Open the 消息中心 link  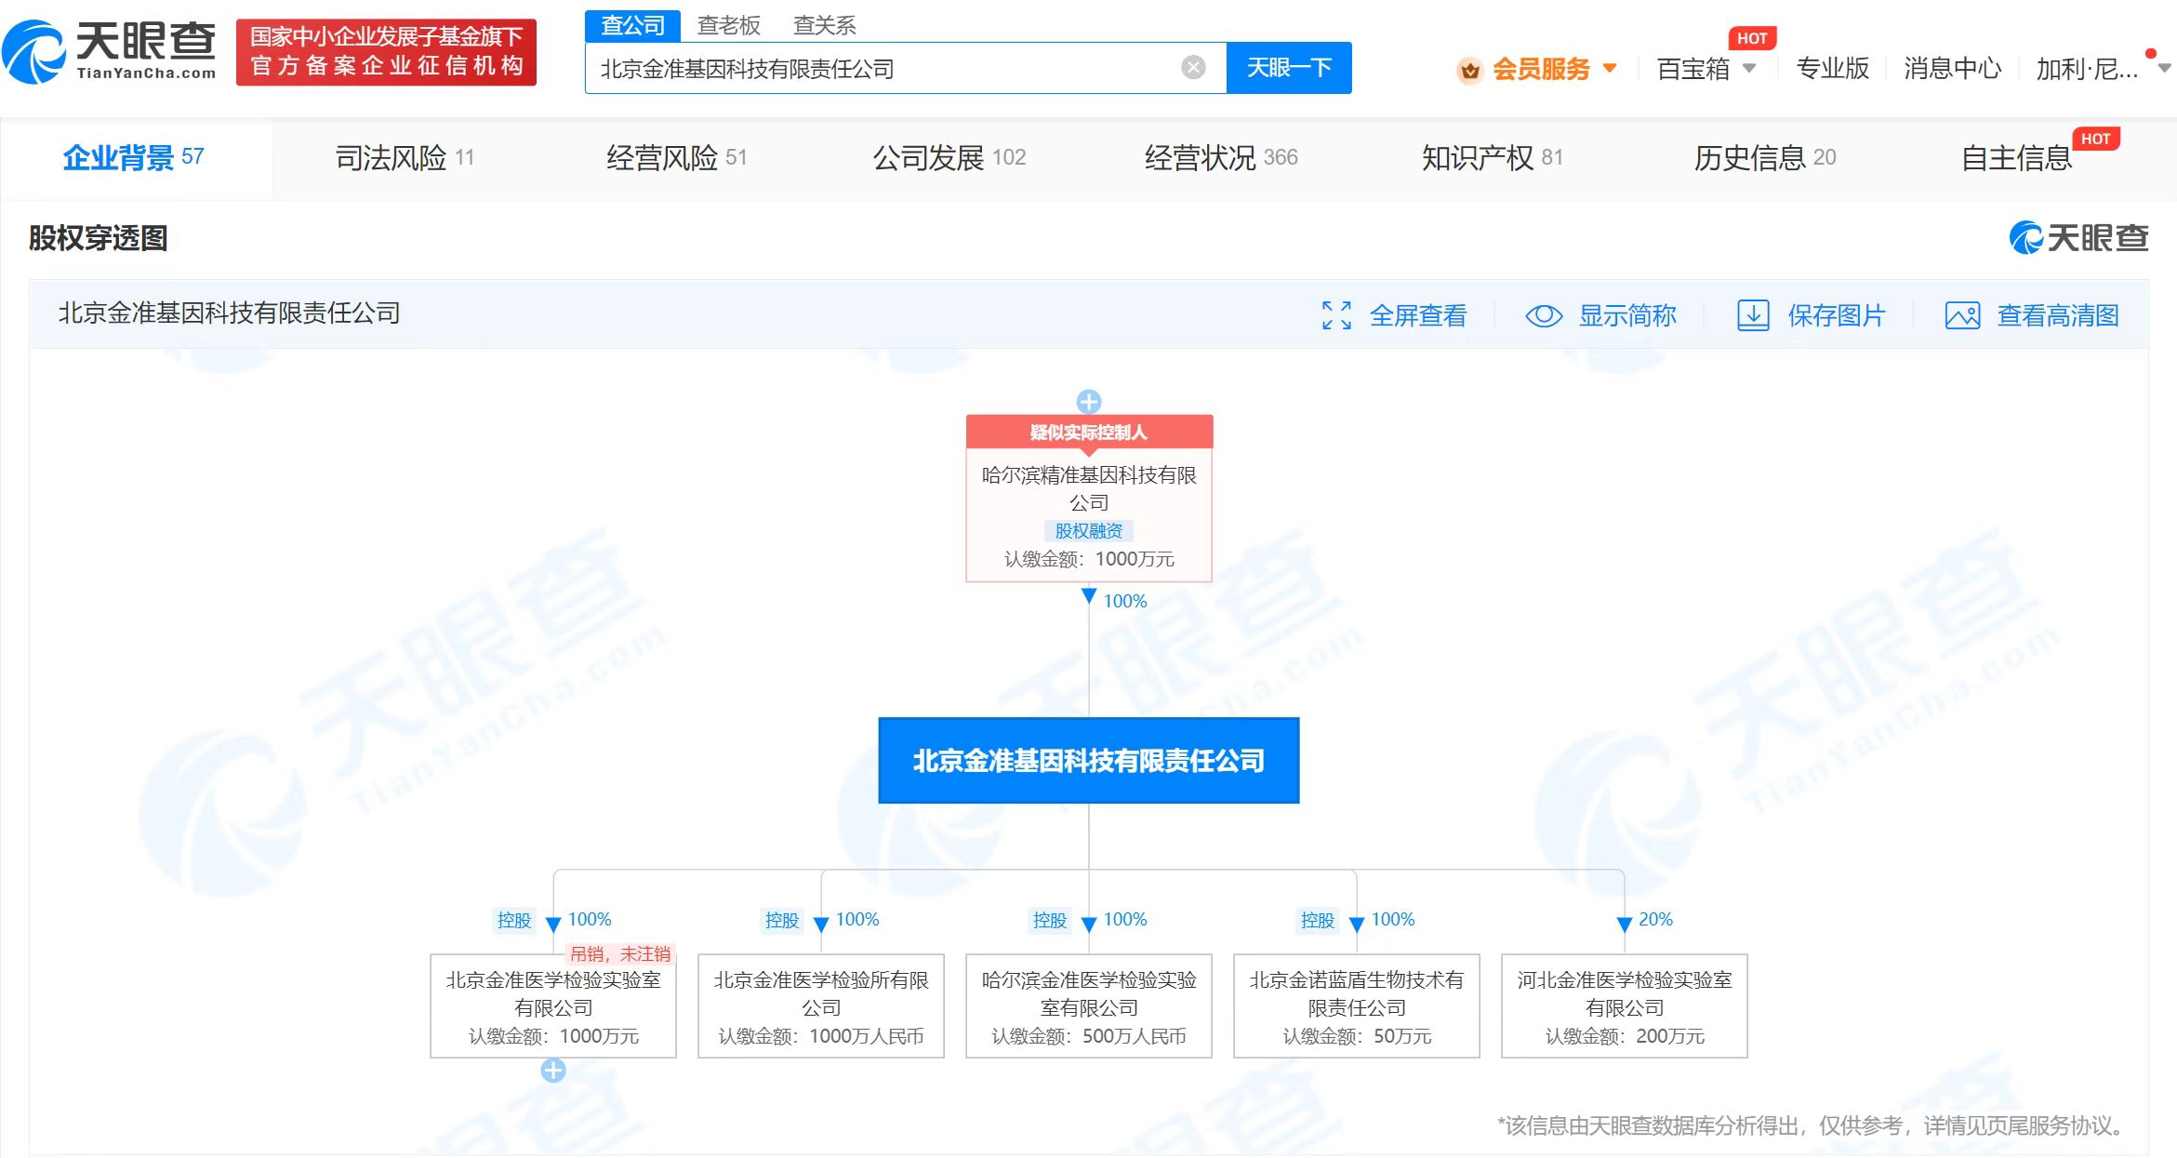pos(1951,68)
